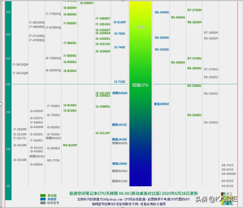Click the i5-7500 desktop entry
Viewport: 243px width, 208px height.
pos(120,33)
